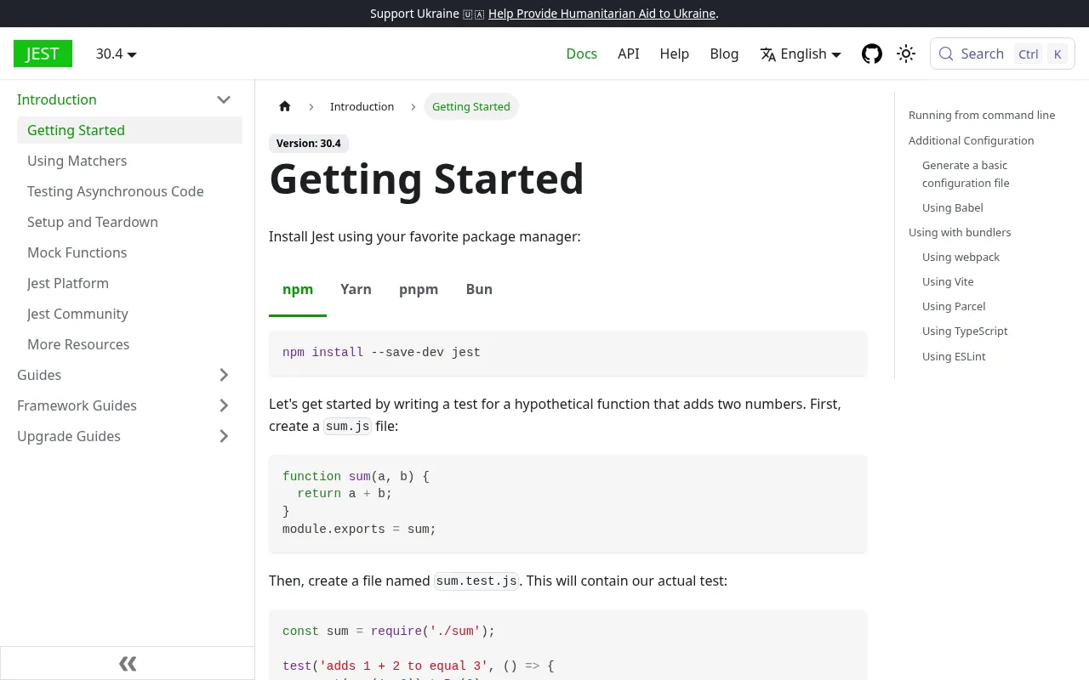Jump to Using TypeScript section
1089x680 pixels.
coord(965,331)
